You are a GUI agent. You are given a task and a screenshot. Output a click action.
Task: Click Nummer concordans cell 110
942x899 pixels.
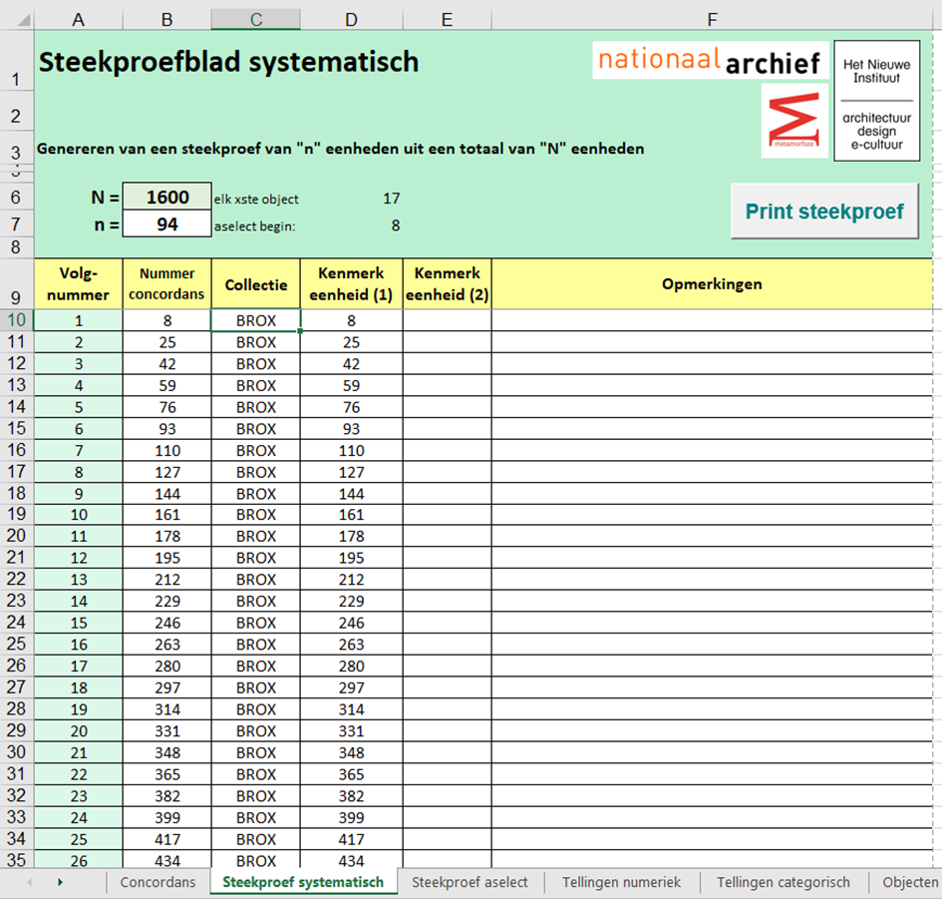tap(167, 450)
